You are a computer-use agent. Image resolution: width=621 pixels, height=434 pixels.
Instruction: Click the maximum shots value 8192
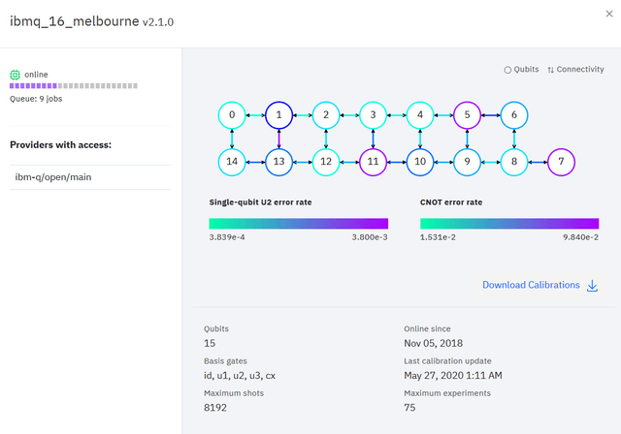(215, 408)
